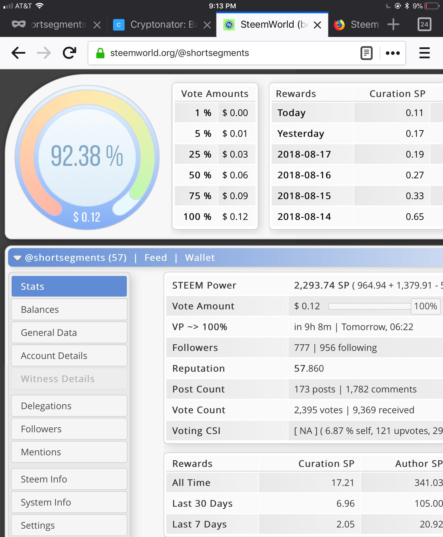Collapse the @shortsegments account section
Screen dimensions: 443x537
(17, 258)
